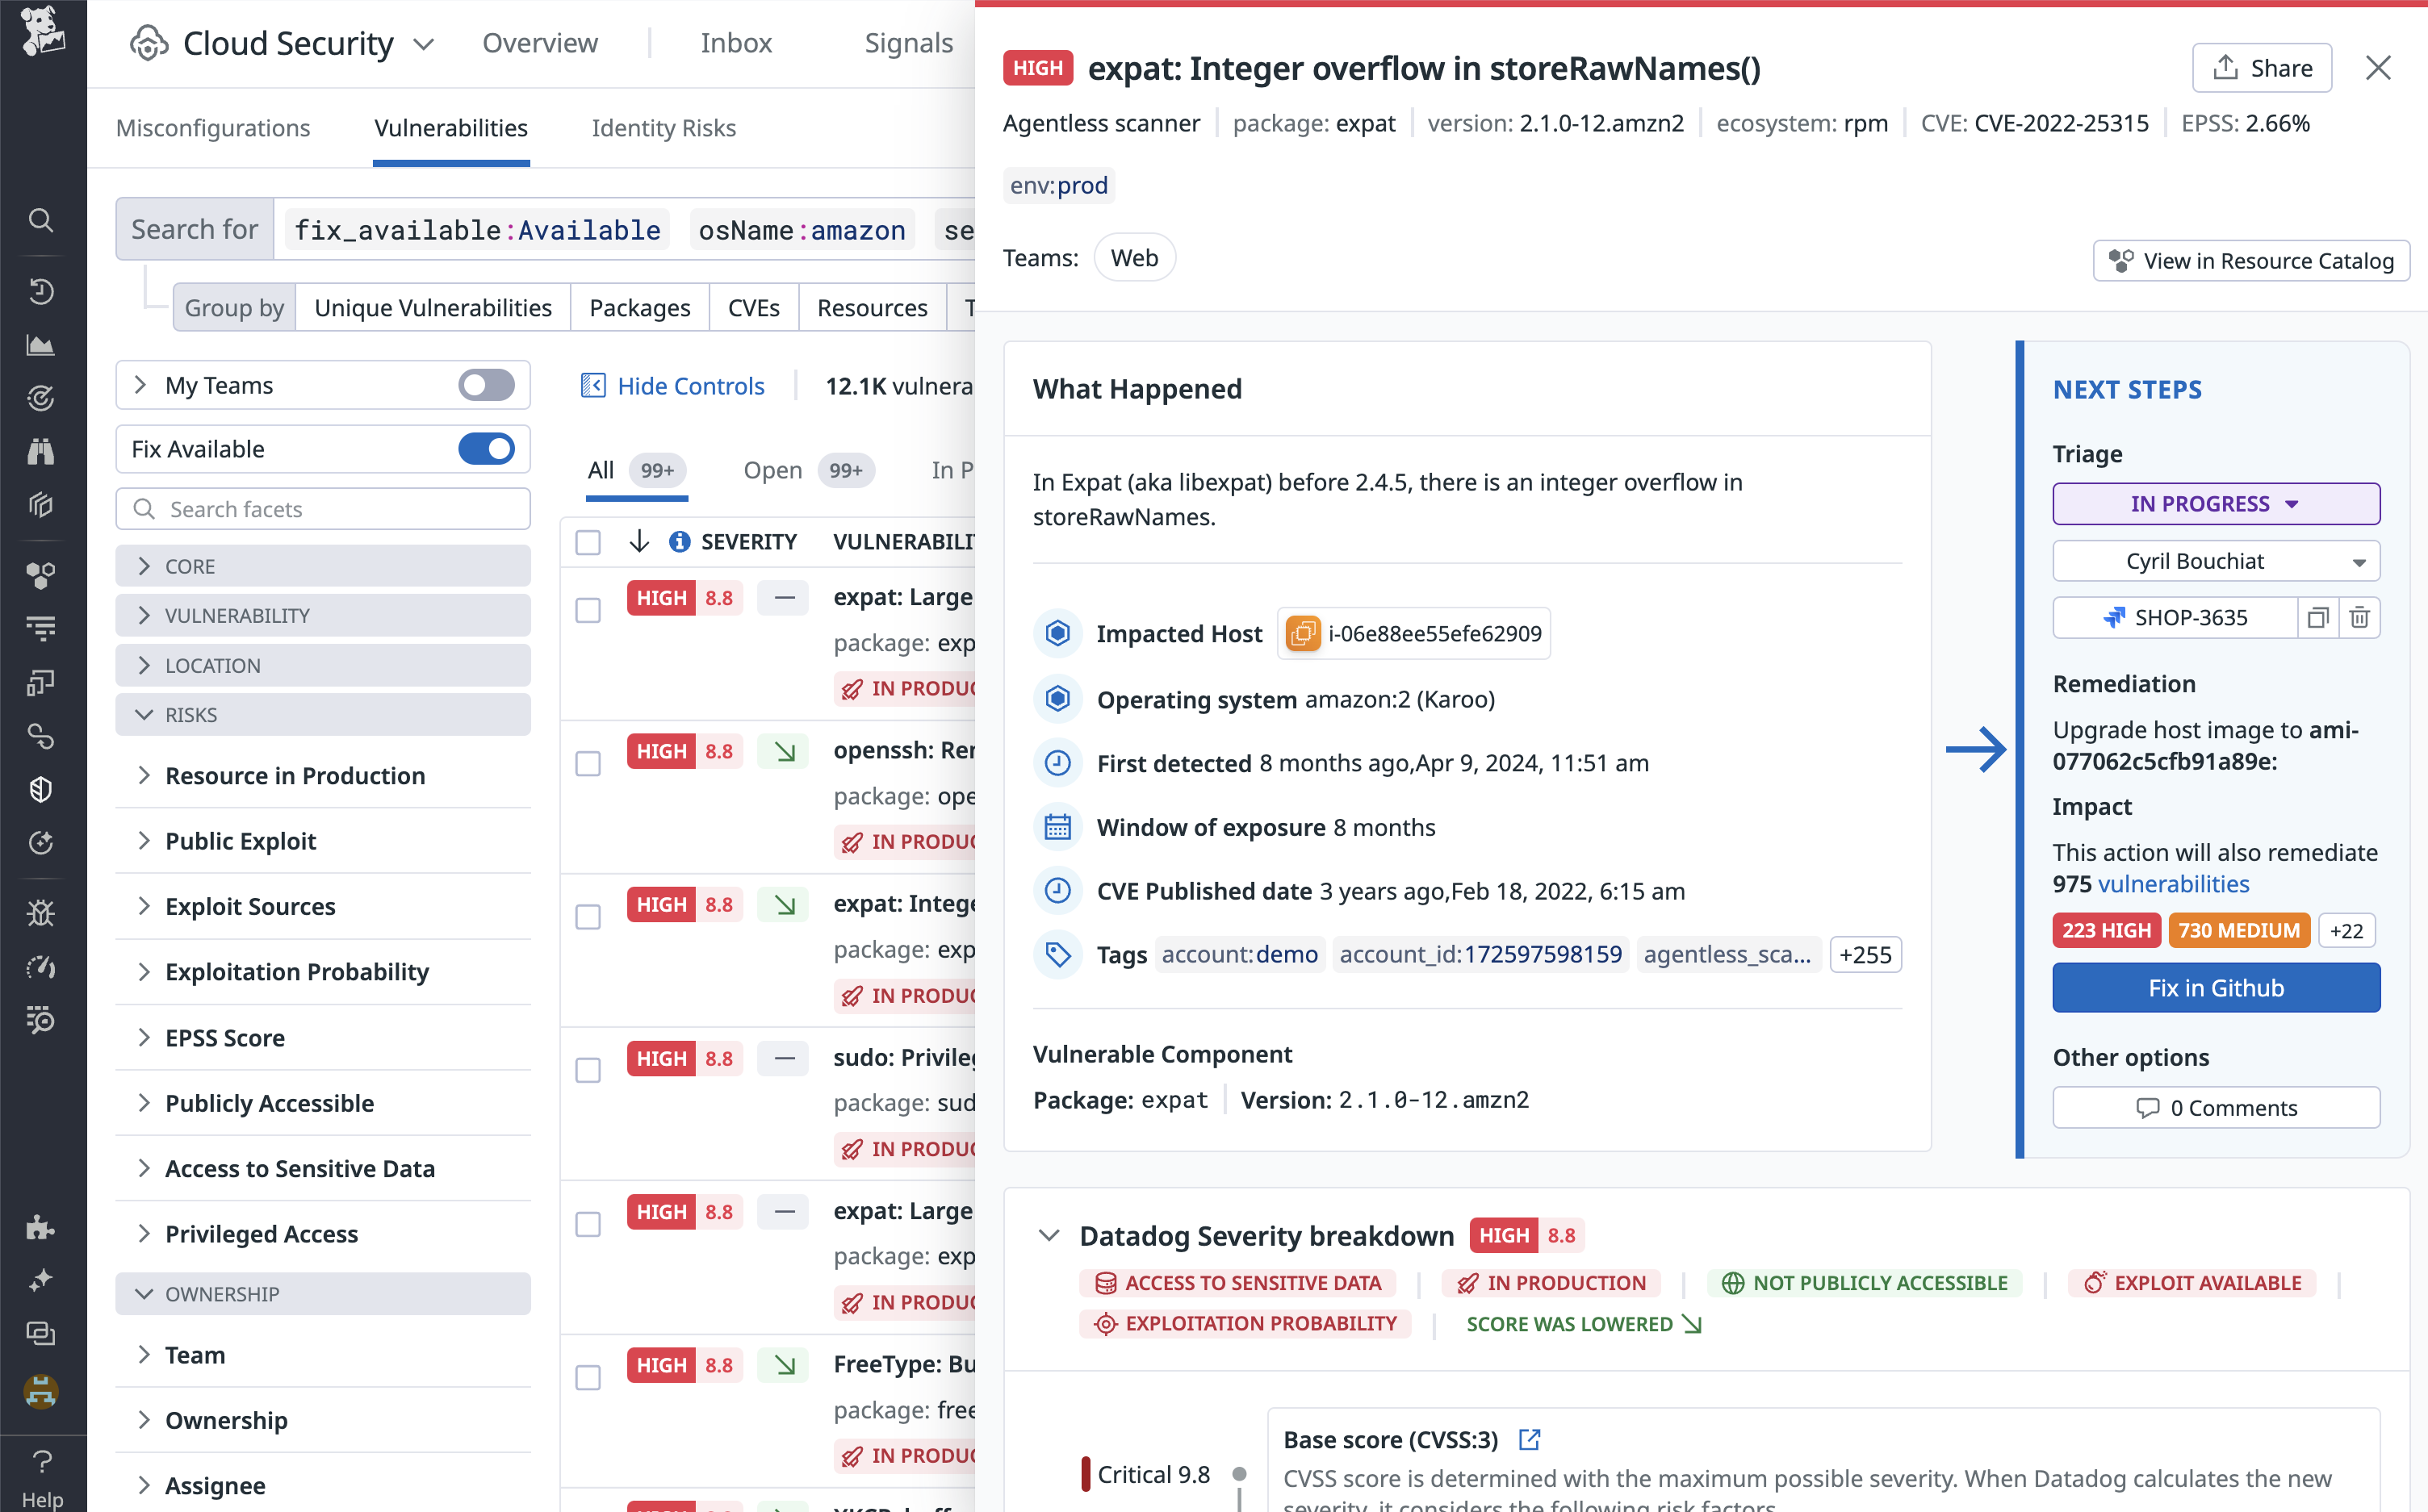This screenshot has width=2428, height=1512.
Task: Click the Search facets input field
Action: click(x=320, y=509)
